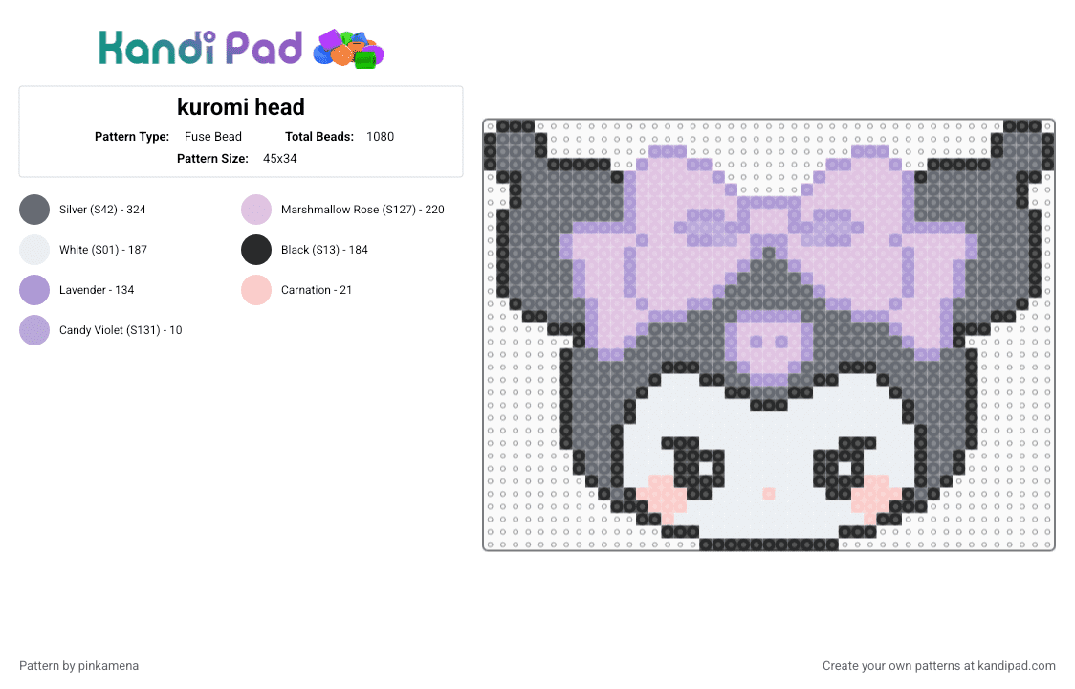Click the '1080' bead count

(381, 137)
